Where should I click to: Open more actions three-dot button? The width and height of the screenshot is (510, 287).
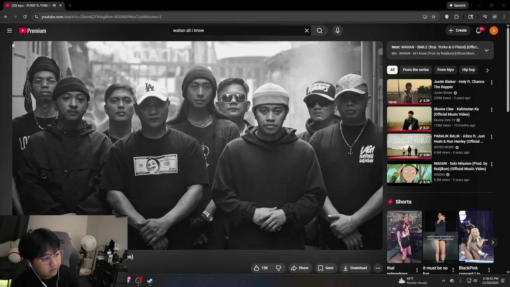click(x=378, y=268)
